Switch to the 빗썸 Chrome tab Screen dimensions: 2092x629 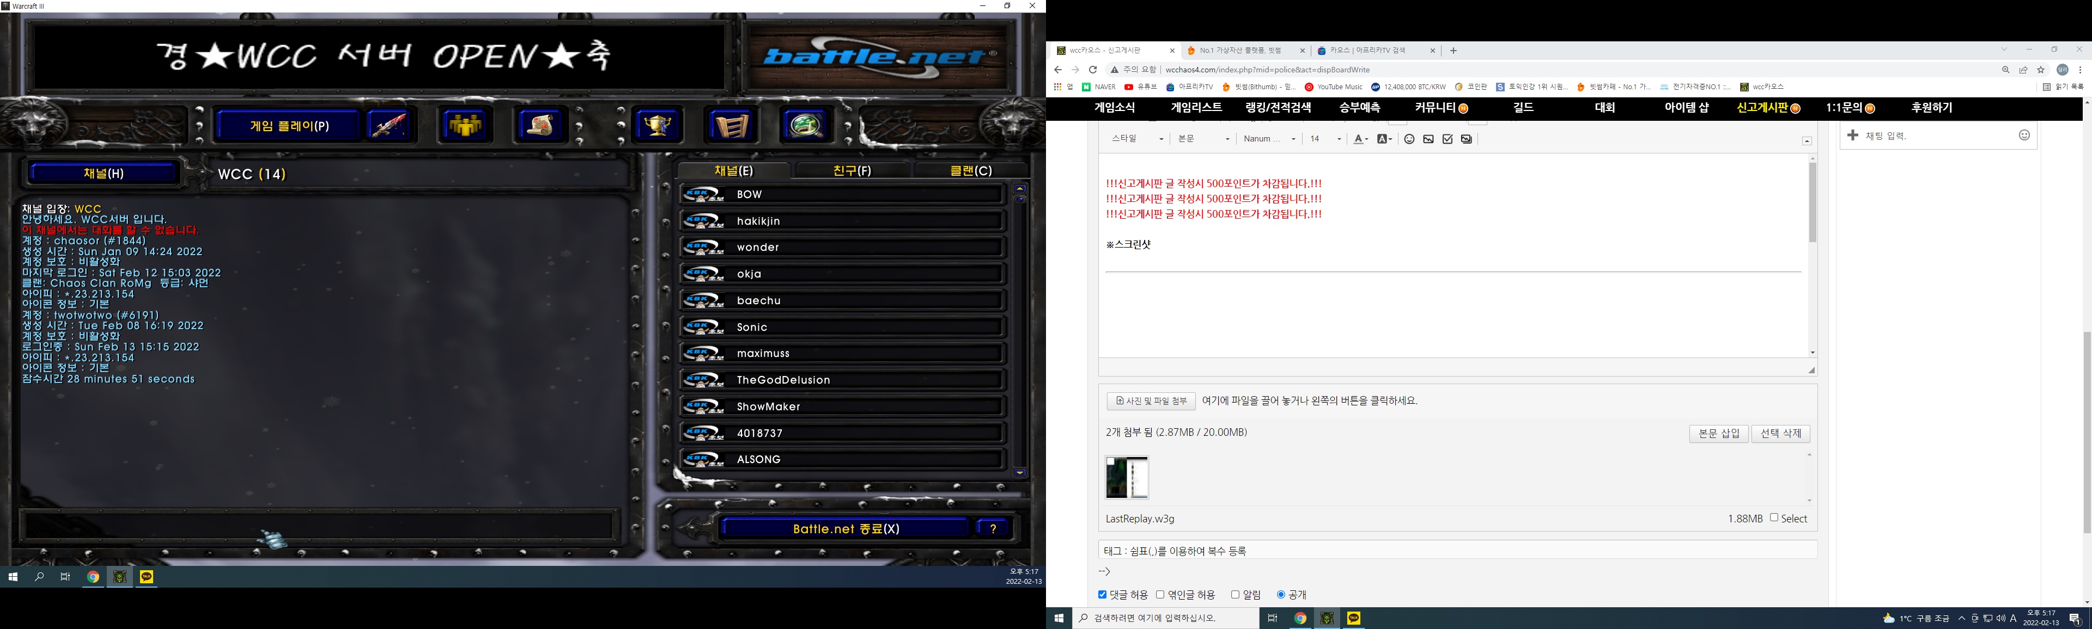pos(1246,50)
